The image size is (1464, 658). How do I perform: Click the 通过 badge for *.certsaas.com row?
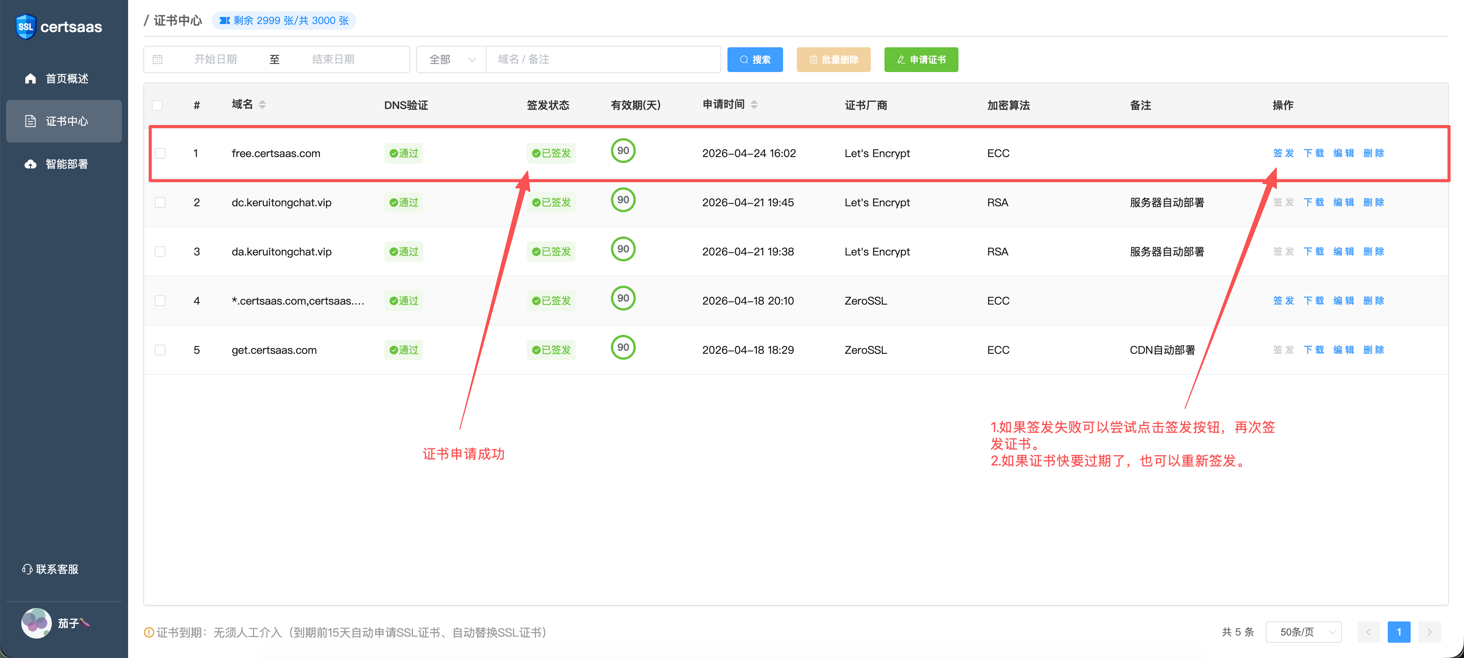[403, 300]
